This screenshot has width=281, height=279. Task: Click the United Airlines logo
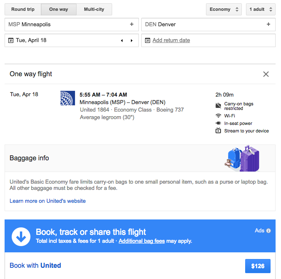pos(68,98)
